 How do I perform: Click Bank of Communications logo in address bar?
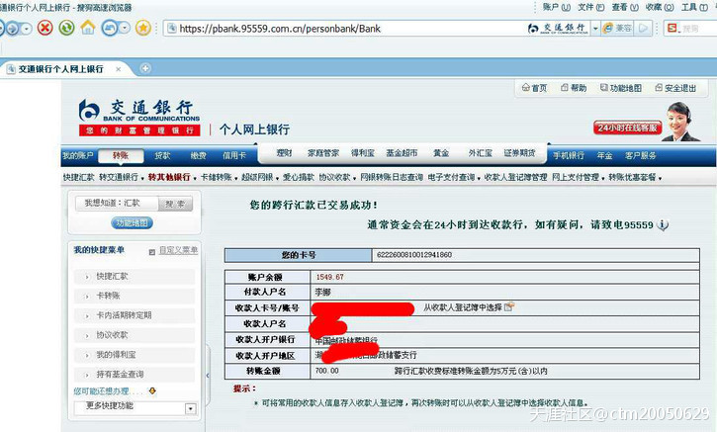click(559, 29)
